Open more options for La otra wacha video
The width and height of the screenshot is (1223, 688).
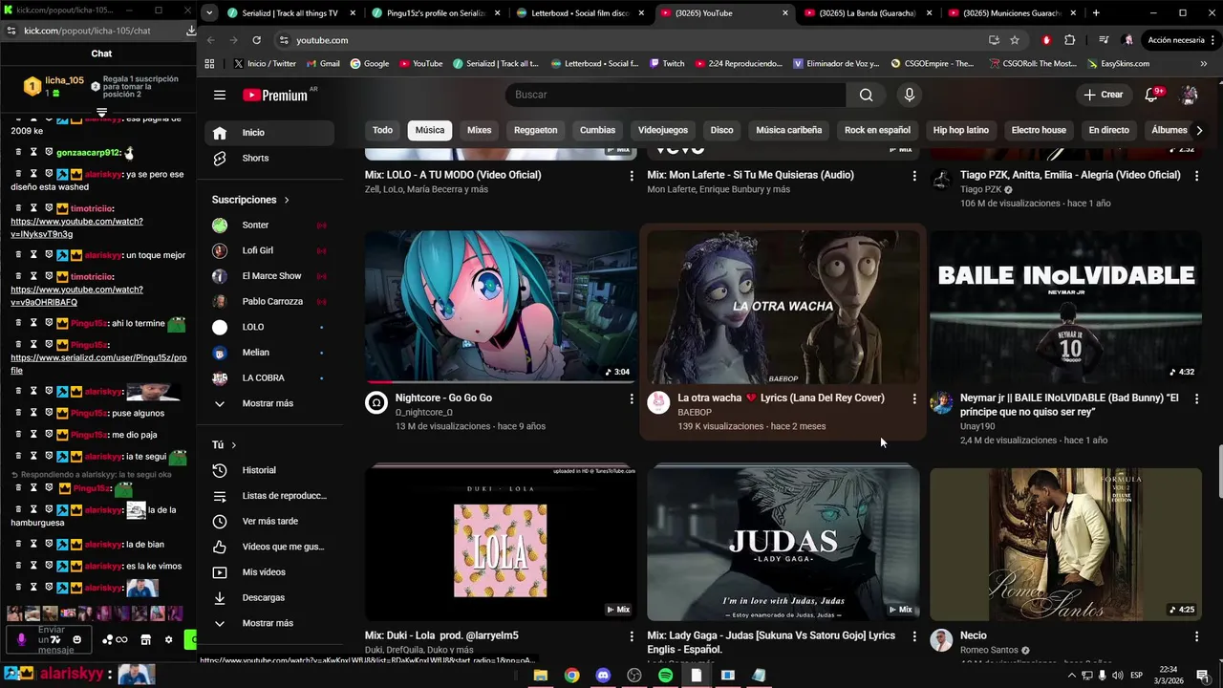tap(914, 398)
